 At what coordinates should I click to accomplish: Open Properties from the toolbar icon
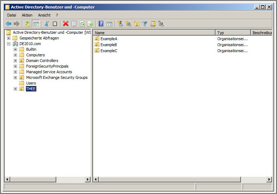coord(74,24)
